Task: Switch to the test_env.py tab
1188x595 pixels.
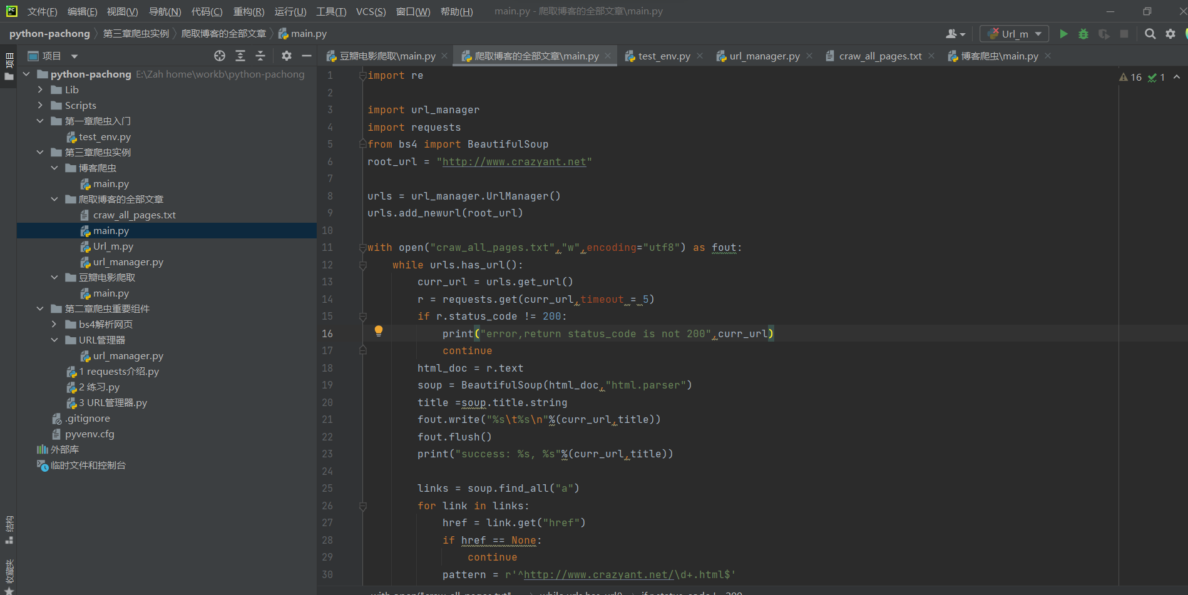Action: pyautogui.click(x=663, y=56)
